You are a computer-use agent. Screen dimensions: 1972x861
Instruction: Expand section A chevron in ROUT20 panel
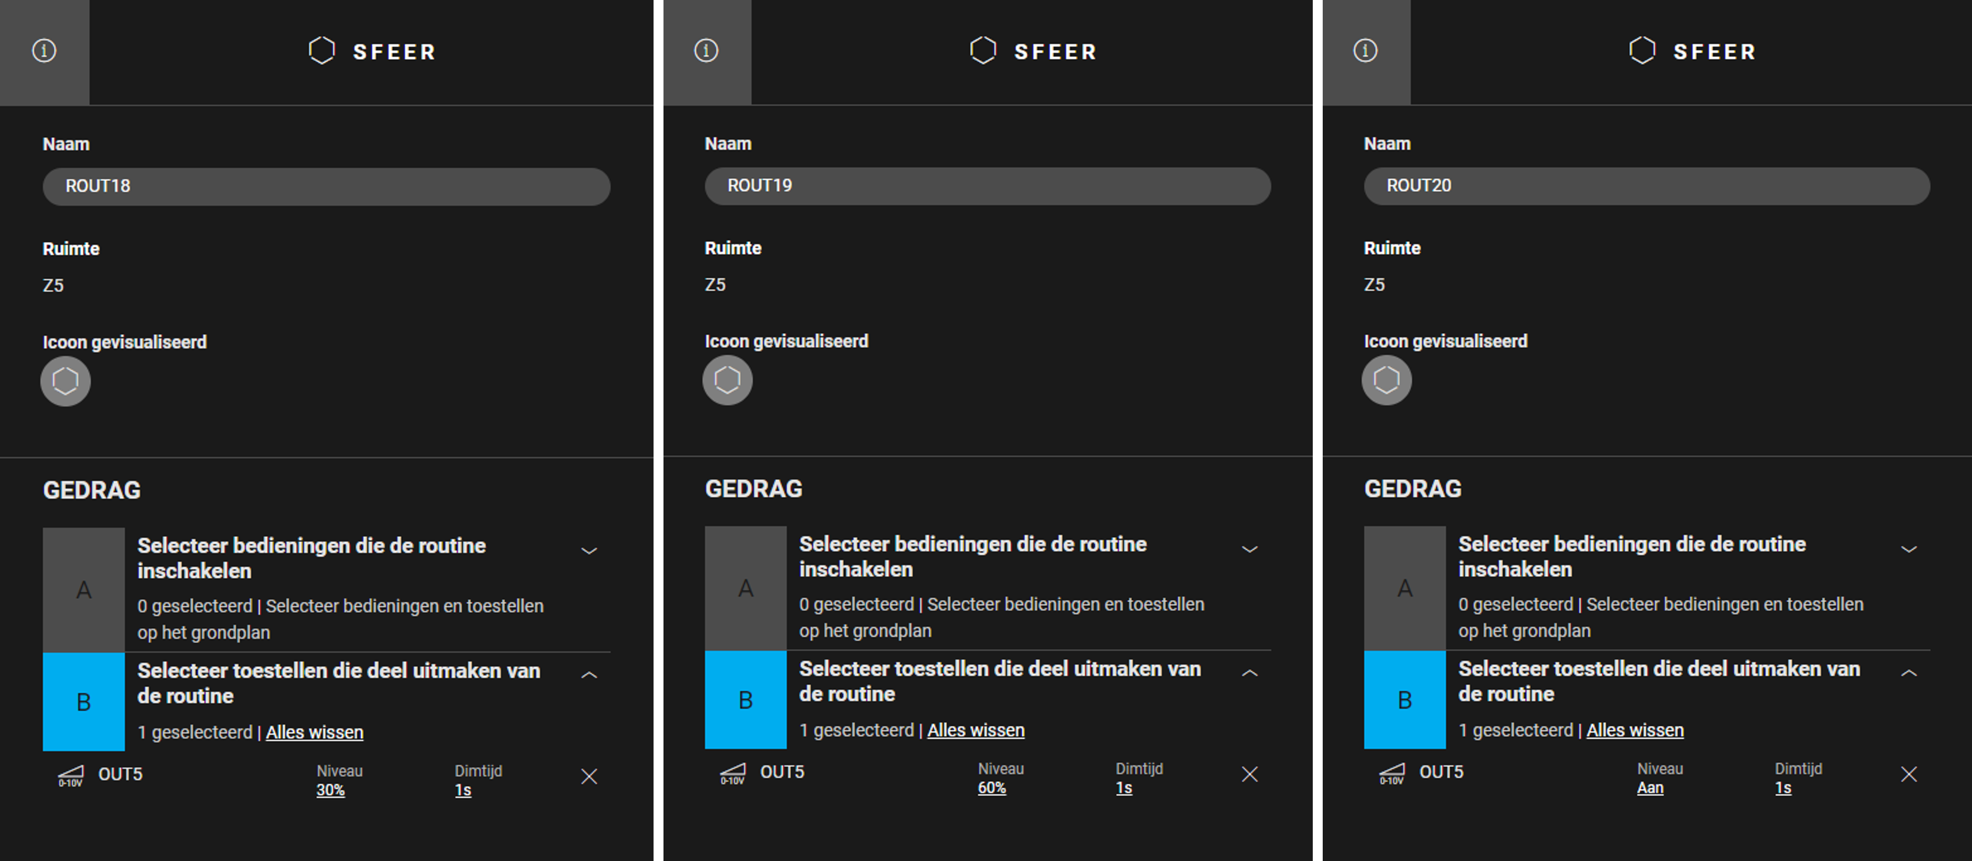pos(1909,549)
